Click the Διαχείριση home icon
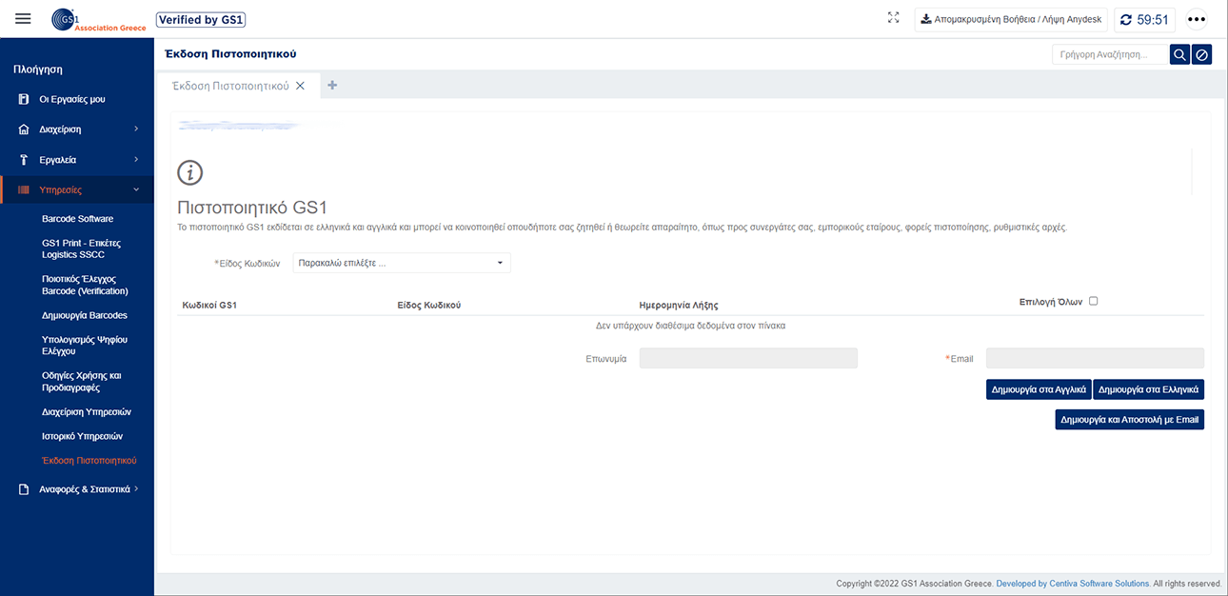The height and width of the screenshot is (596, 1228). [x=24, y=129]
